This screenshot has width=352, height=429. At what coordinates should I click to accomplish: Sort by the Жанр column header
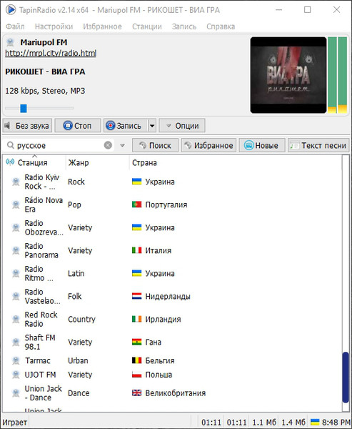click(x=97, y=162)
